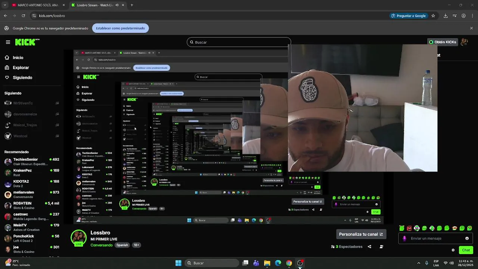Screen dimensions: 478x269
Task: Open taskbar clock showing 11:43 a. m.
Action: 466,263
